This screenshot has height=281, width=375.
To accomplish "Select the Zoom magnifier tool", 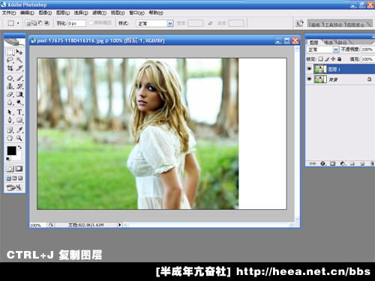I will [19, 138].
